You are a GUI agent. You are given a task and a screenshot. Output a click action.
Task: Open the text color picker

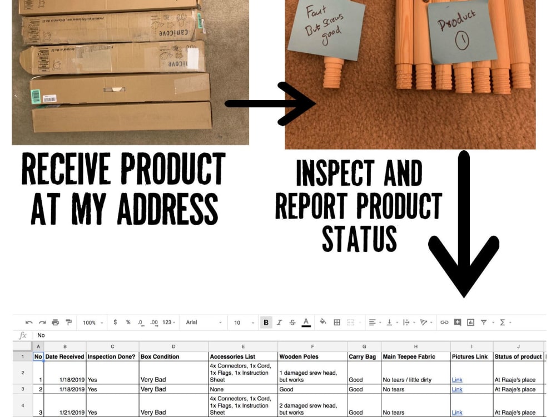point(306,322)
